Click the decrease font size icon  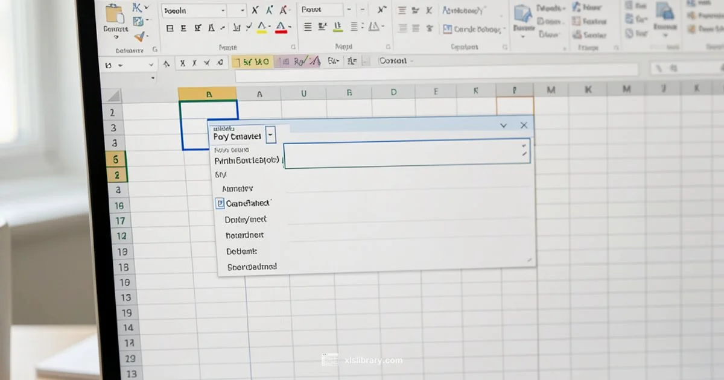point(284,10)
